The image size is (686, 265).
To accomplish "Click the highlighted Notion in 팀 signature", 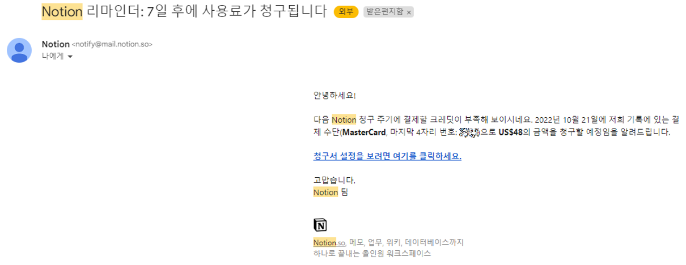I will click(x=325, y=192).
